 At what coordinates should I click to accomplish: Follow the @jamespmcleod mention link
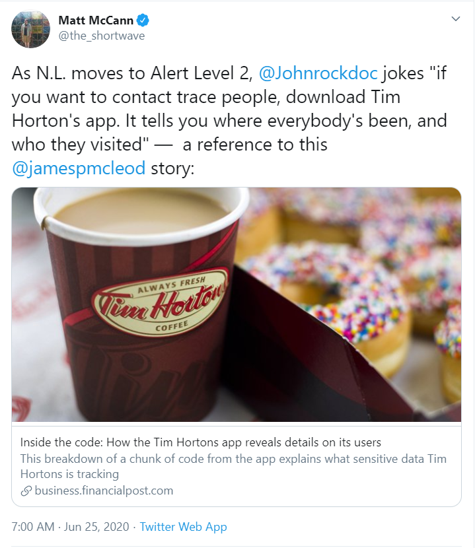[79, 168]
